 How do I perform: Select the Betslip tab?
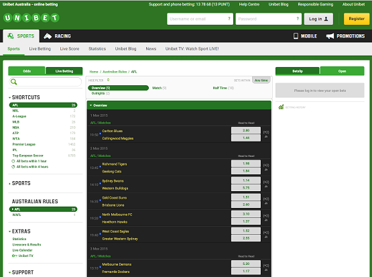298,71
